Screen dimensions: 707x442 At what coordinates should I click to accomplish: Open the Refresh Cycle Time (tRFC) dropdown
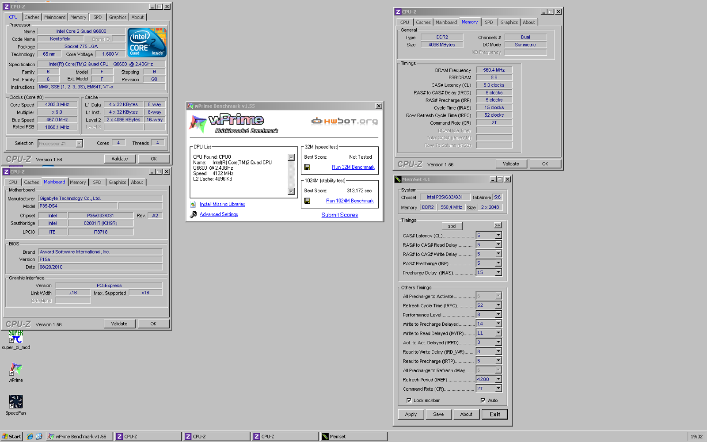(498, 305)
